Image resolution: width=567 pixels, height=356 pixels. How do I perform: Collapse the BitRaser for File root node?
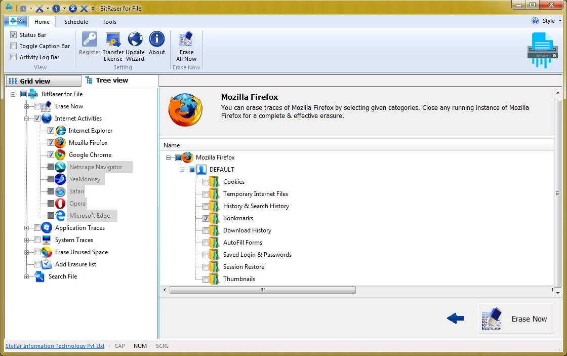tap(13, 94)
